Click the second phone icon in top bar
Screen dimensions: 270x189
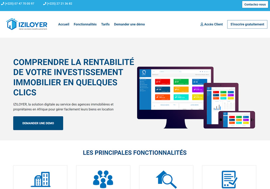45,4
